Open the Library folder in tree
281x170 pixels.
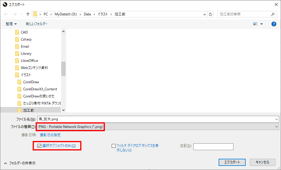coord(23,54)
